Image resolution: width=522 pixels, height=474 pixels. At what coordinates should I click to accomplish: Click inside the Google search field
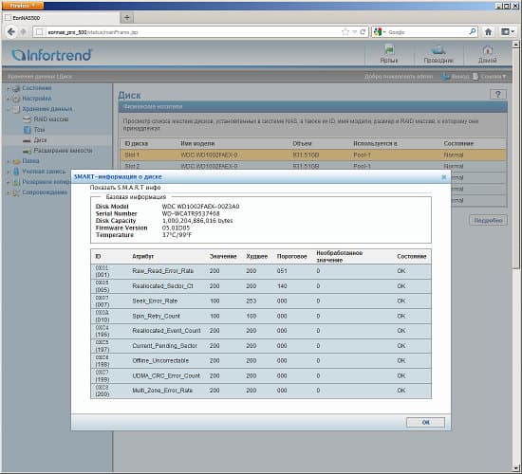tap(427, 32)
